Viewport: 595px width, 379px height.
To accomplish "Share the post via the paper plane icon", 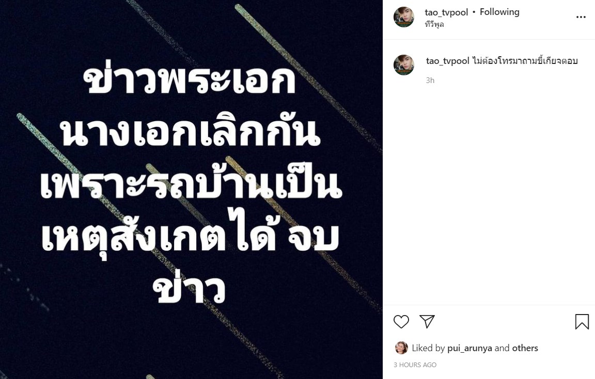I will tap(427, 321).
